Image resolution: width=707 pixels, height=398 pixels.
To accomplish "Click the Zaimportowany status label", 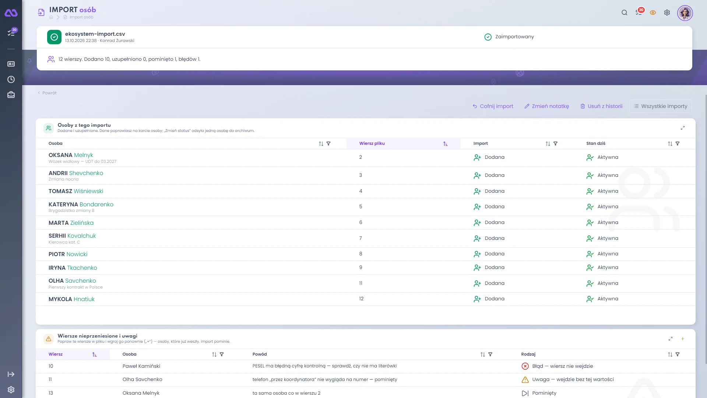I will pyautogui.click(x=514, y=37).
